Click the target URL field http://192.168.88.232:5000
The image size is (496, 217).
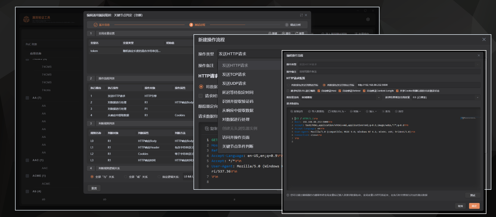coord(418,85)
